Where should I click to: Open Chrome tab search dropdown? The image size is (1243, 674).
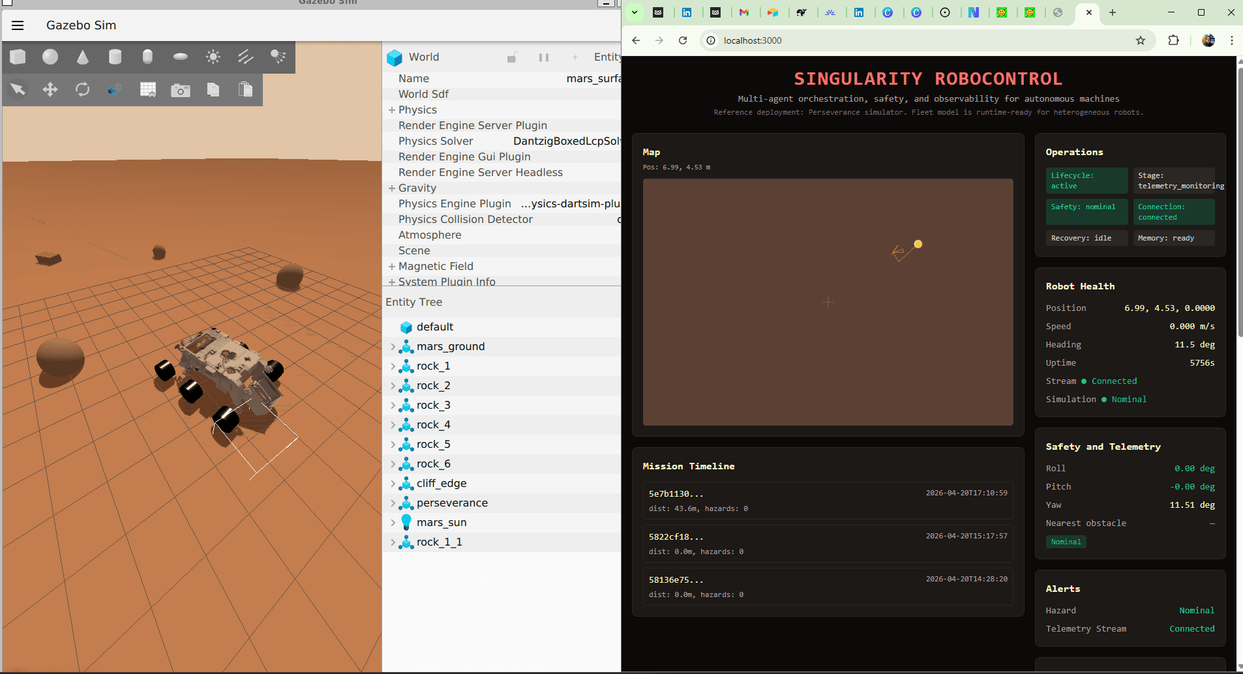point(635,12)
